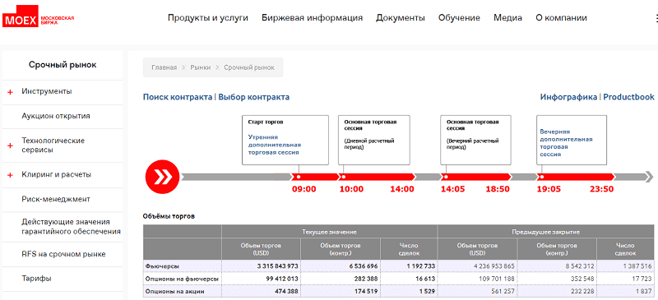Viewport: 658px width, 300px height.
Task: Open the Документы menu
Action: click(x=401, y=17)
